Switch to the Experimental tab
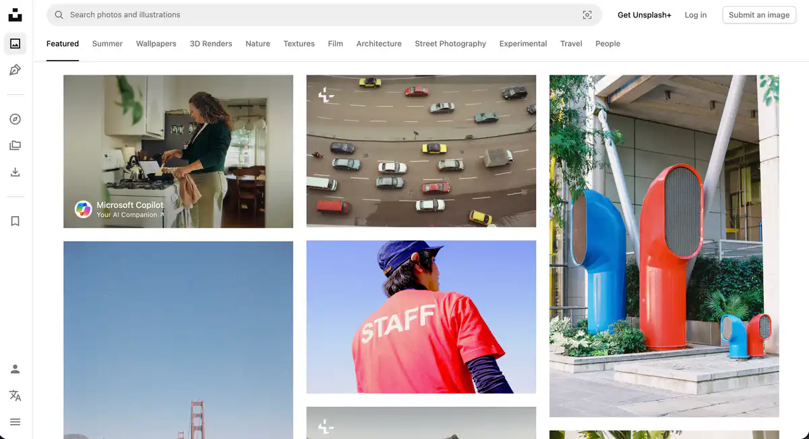This screenshot has width=809, height=439. tap(523, 44)
